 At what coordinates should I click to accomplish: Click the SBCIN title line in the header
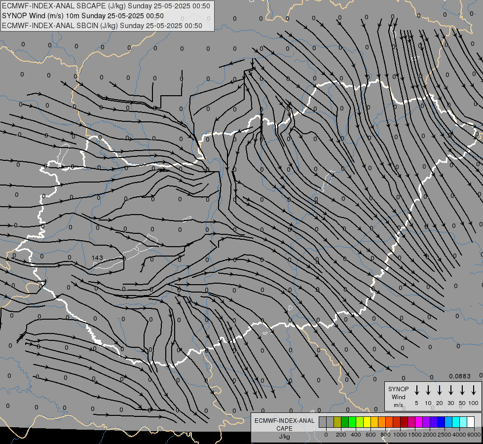(102, 26)
